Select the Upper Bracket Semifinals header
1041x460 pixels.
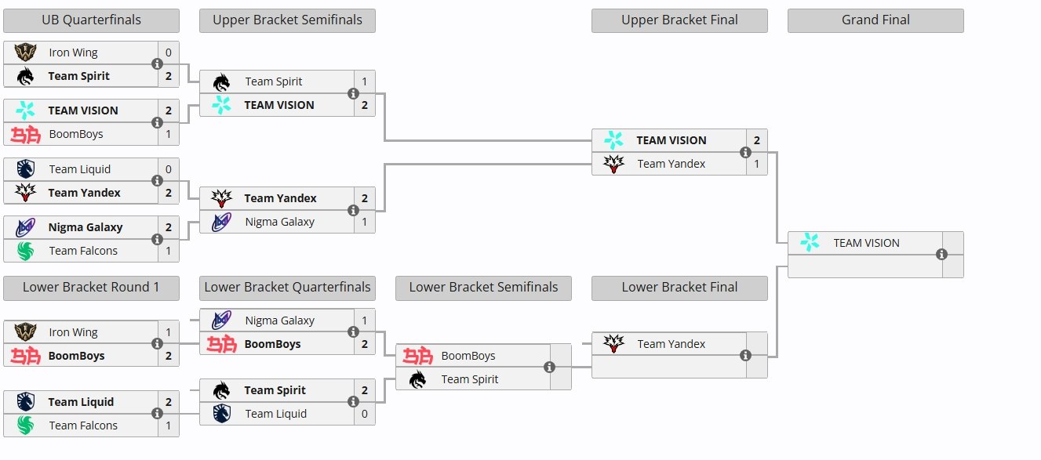pyautogui.click(x=287, y=20)
